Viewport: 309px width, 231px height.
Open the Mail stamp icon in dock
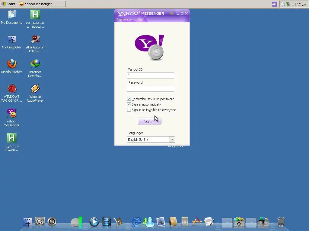coord(161,222)
